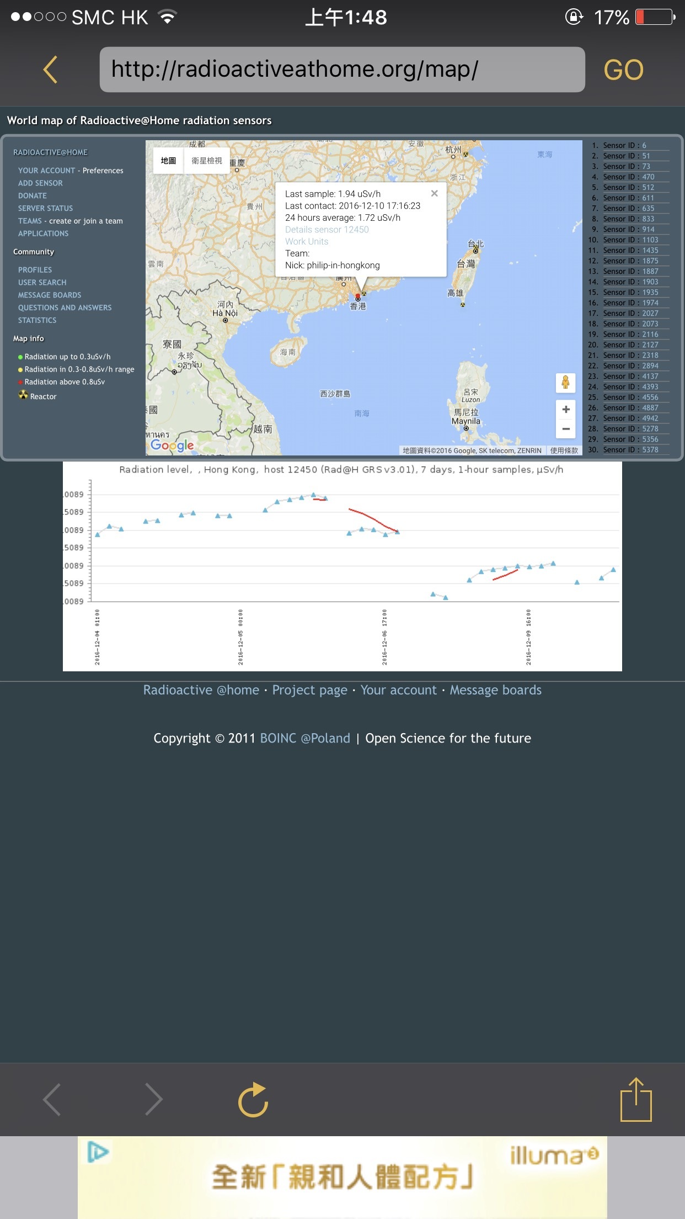Select Sensor ID : 51
685x1219 pixels.
627,156
